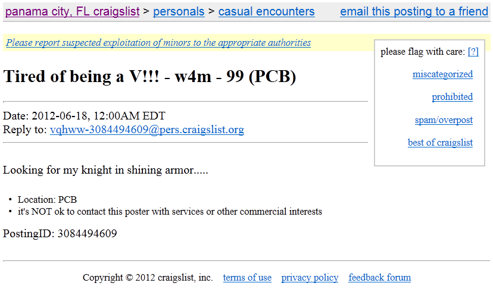The image size is (493, 305).
Task: Flag the posting as miscategorized
Action: (x=442, y=74)
